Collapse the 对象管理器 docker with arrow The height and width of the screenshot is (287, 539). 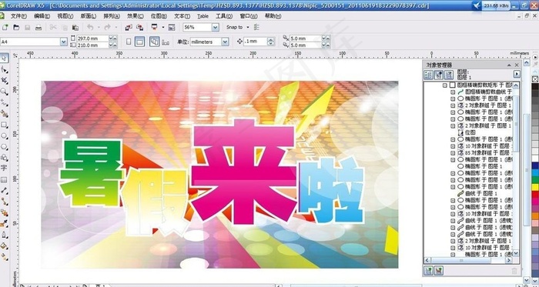click(509, 65)
